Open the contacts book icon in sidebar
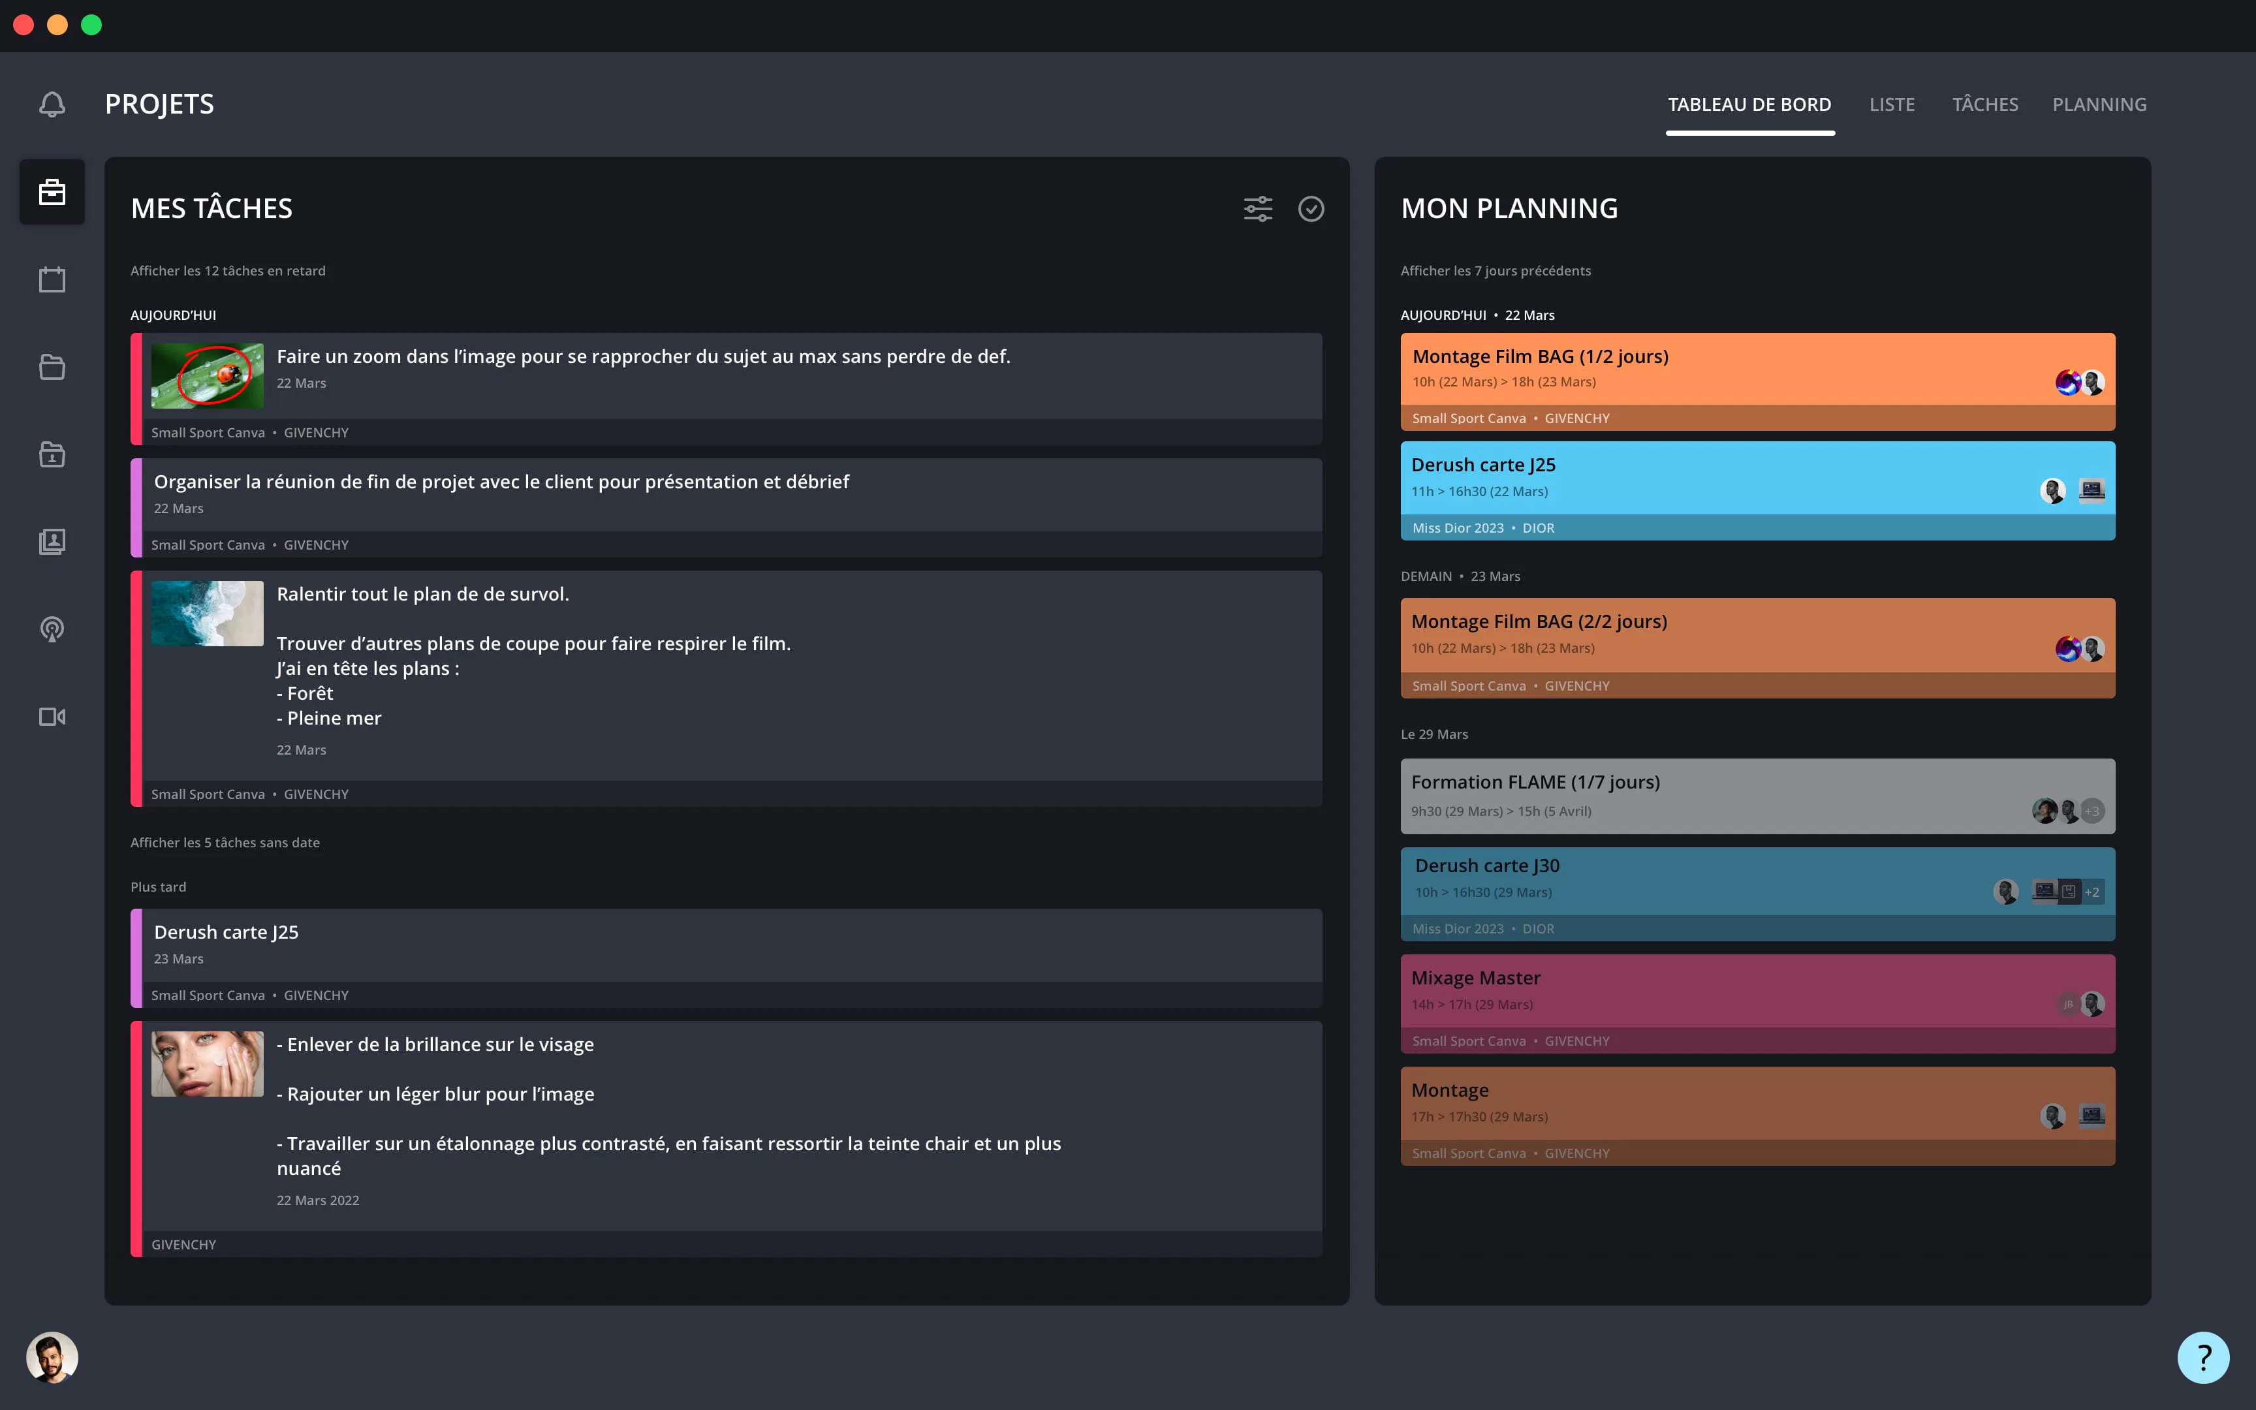 pos(52,542)
